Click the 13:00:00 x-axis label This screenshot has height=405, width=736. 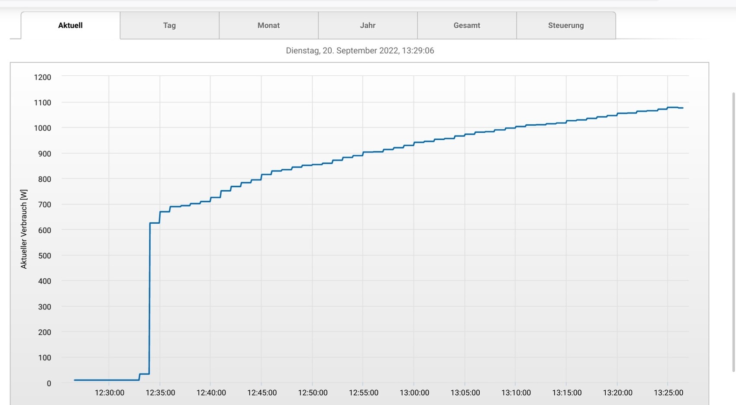coord(414,393)
